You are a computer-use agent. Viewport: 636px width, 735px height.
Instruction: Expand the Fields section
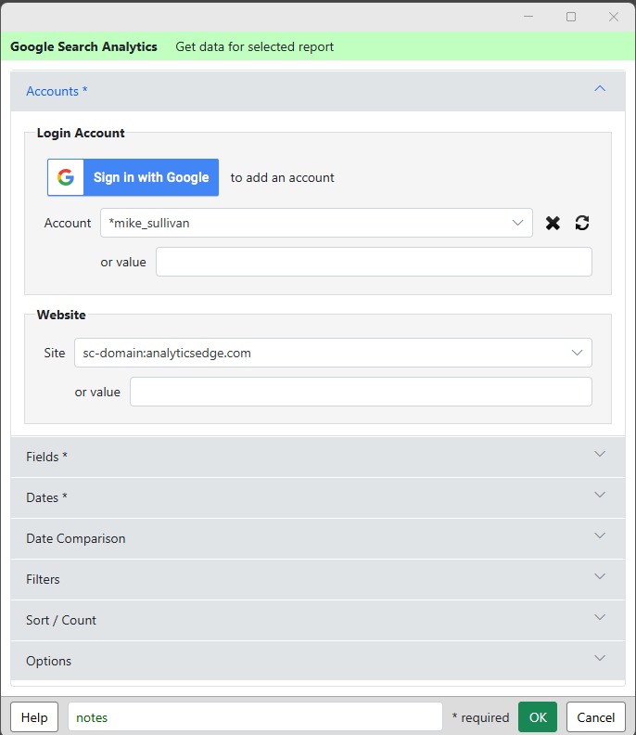(x=318, y=457)
